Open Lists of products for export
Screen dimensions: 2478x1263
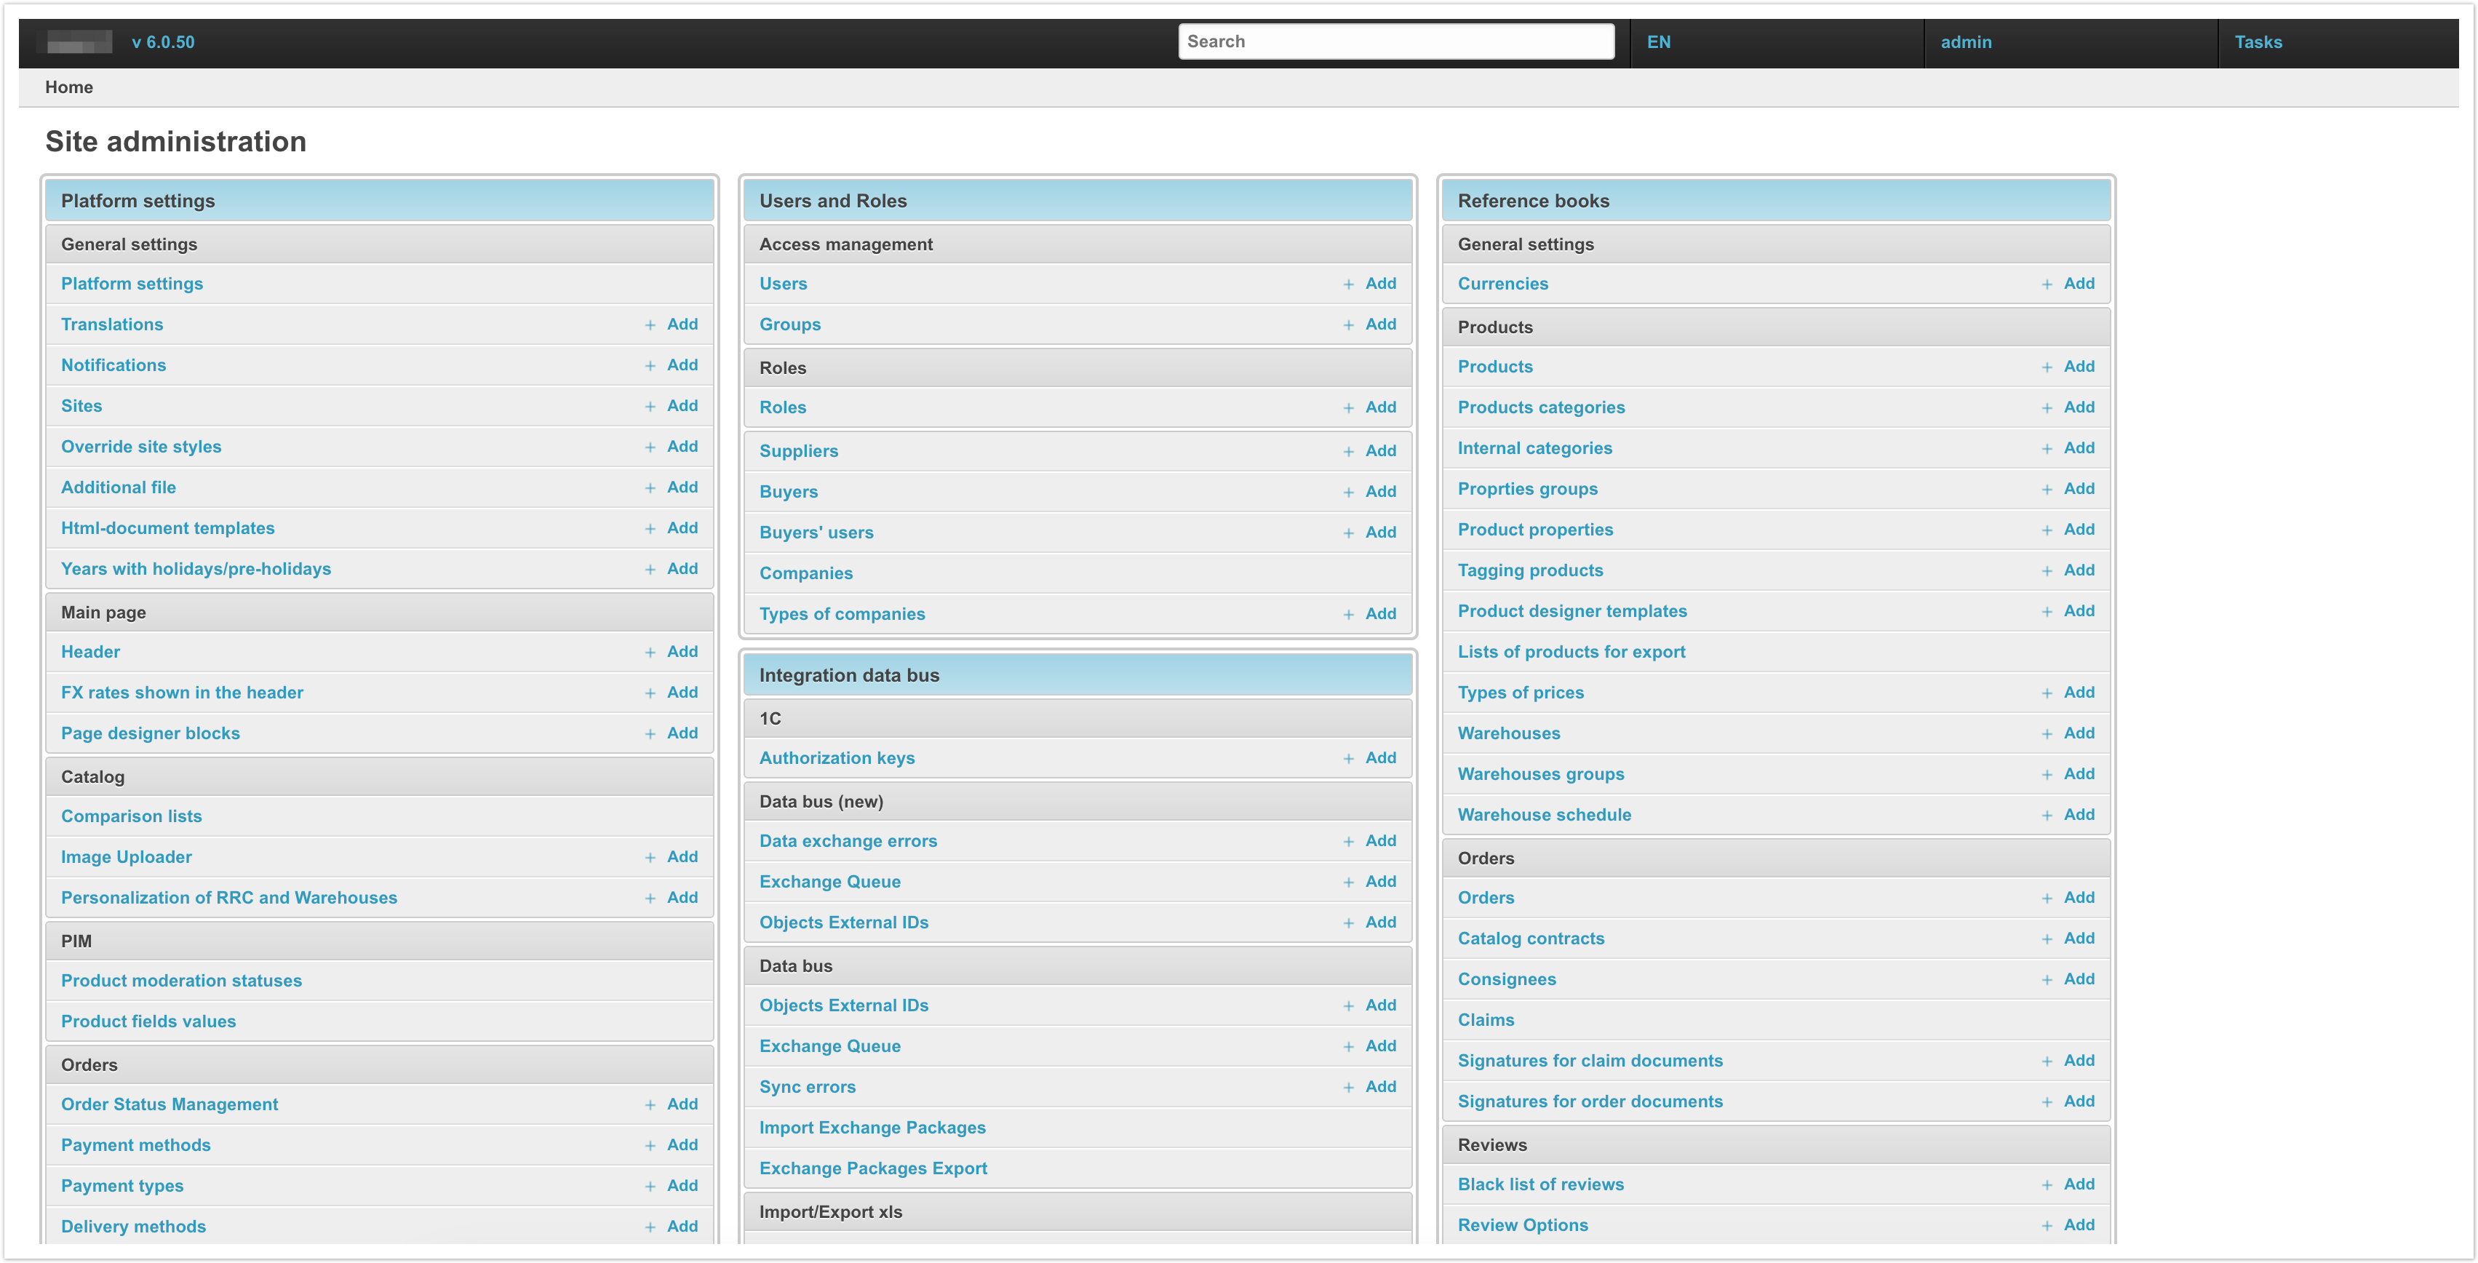click(1571, 652)
